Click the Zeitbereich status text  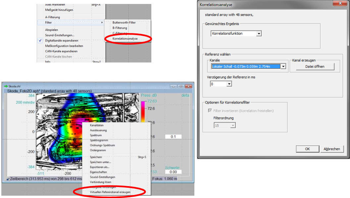(46, 179)
